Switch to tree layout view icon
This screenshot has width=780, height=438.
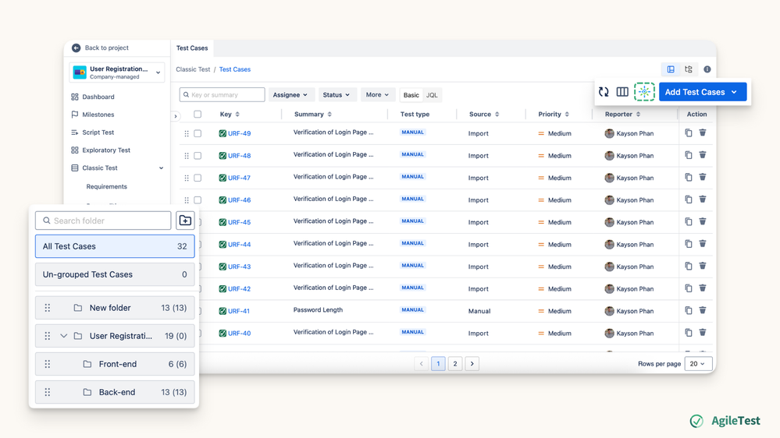(689, 69)
